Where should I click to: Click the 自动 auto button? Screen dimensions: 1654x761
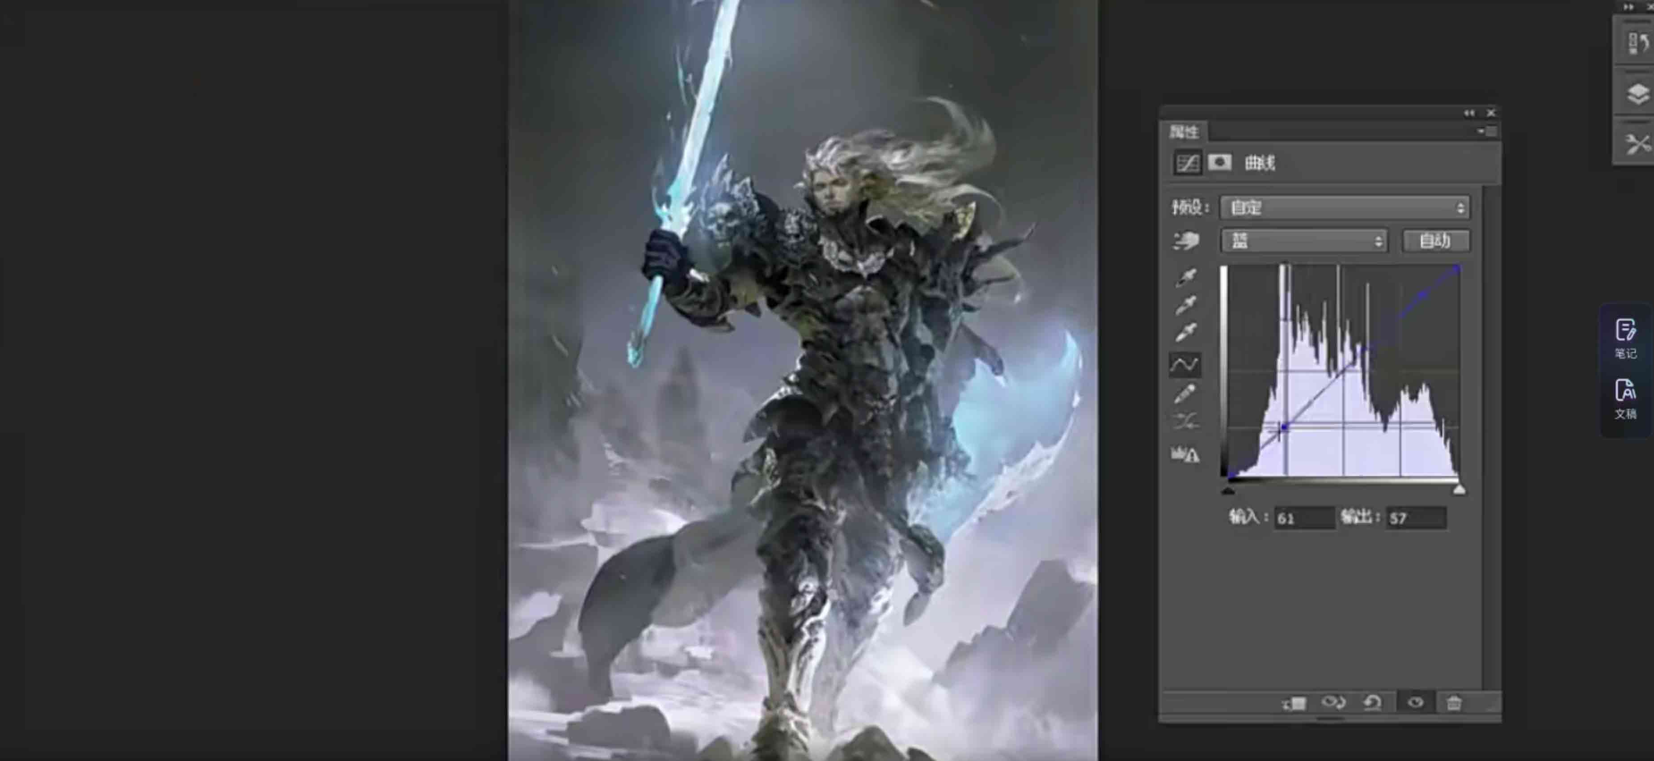(1436, 241)
